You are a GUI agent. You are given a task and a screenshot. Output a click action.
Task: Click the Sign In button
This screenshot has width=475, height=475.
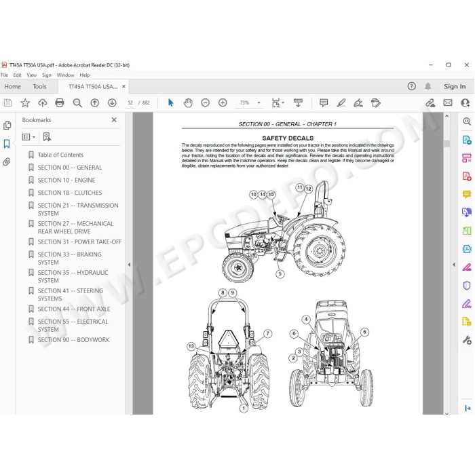pyautogui.click(x=455, y=87)
